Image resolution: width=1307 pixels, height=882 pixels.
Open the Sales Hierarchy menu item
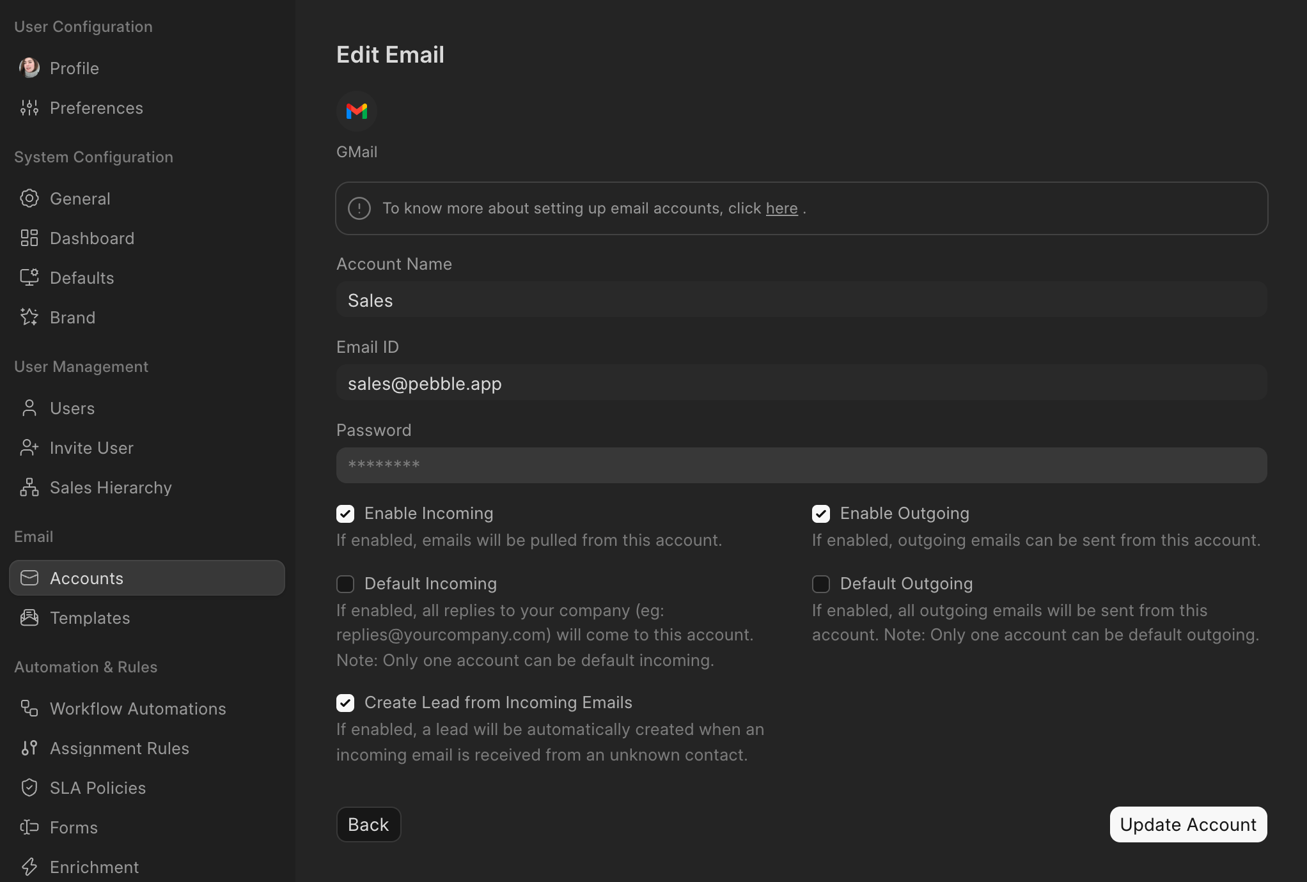(147, 487)
